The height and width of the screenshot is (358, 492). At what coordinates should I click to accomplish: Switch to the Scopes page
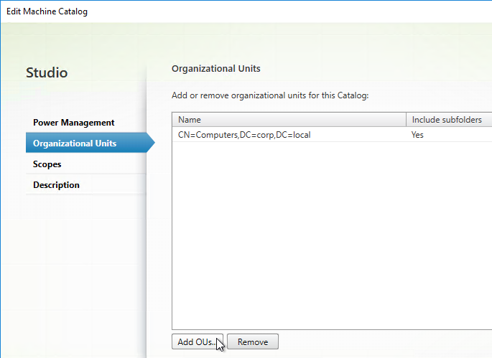47,164
